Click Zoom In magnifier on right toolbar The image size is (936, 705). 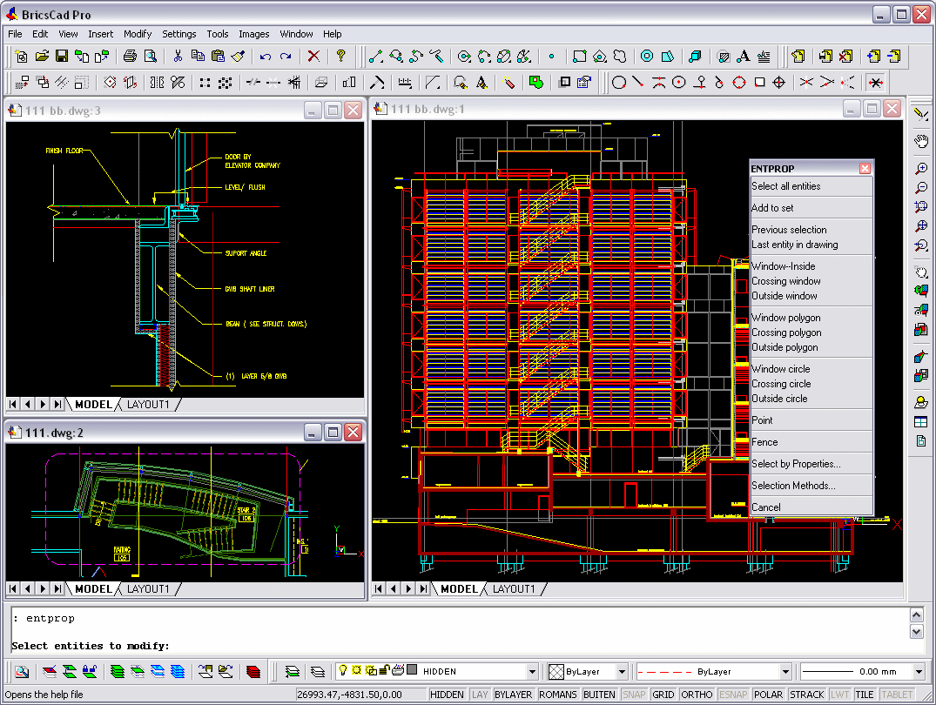point(920,168)
